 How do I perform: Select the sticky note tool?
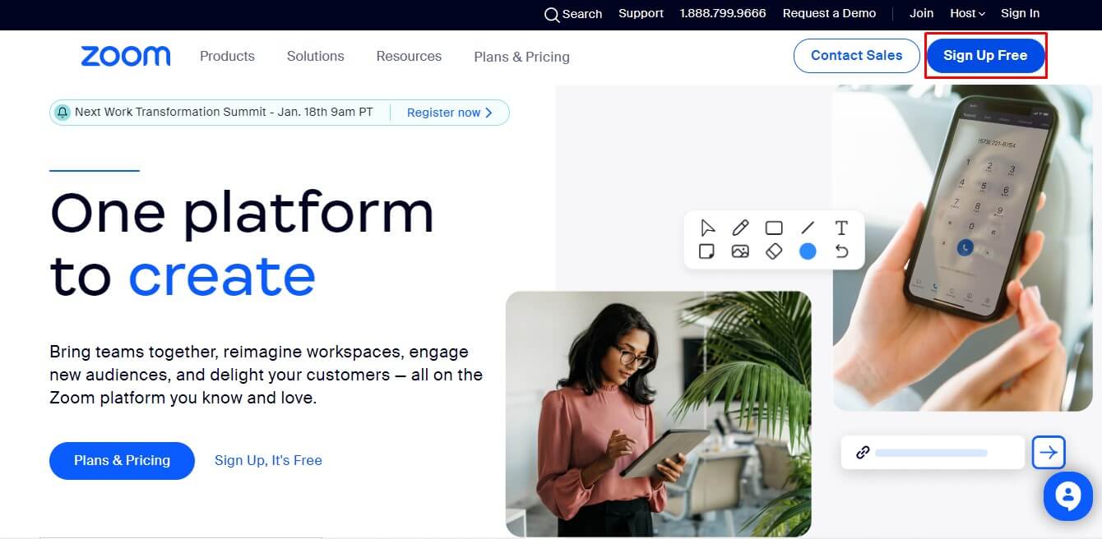pos(706,251)
